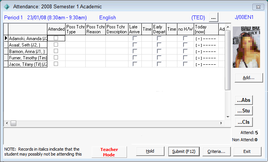Click the Late Arrive column header
Viewport: 268px width, 162px height.
coord(135,29)
